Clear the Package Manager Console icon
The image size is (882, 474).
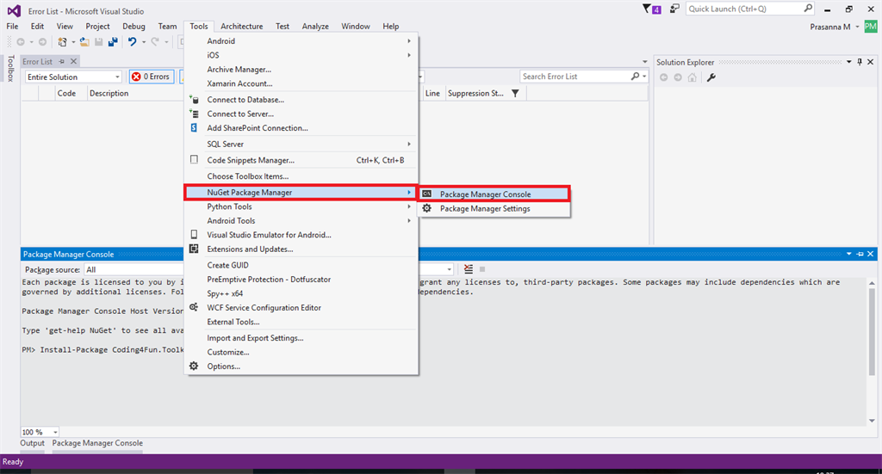tap(469, 269)
